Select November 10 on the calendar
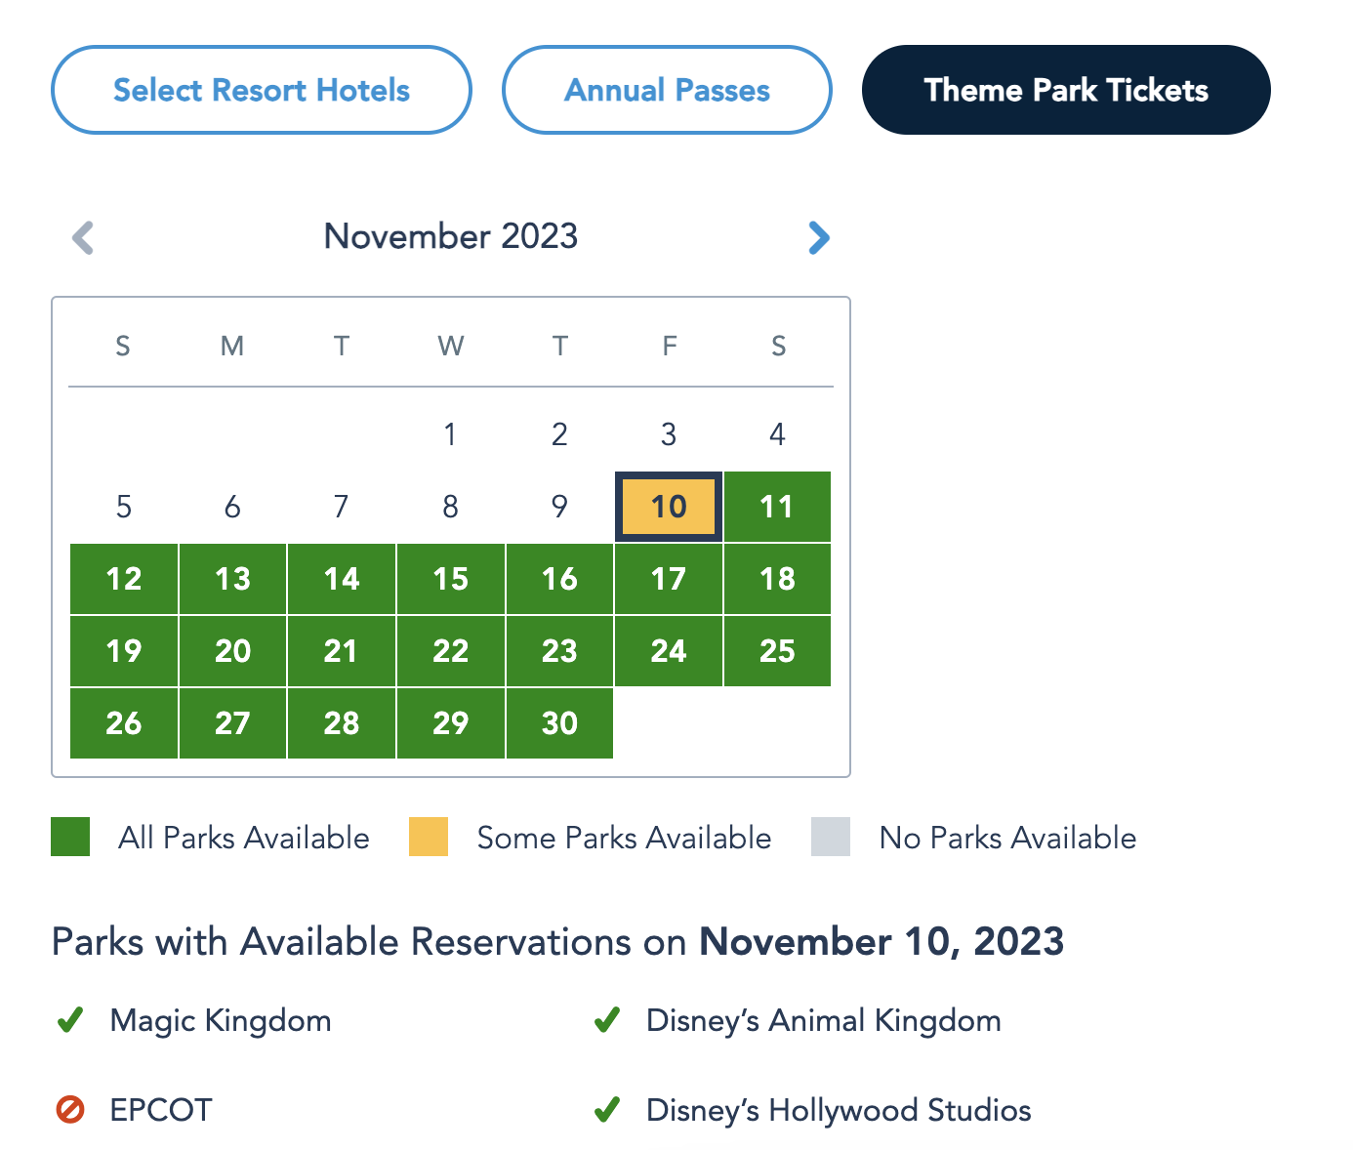The image size is (1353, 1150). tap(669, 507)
